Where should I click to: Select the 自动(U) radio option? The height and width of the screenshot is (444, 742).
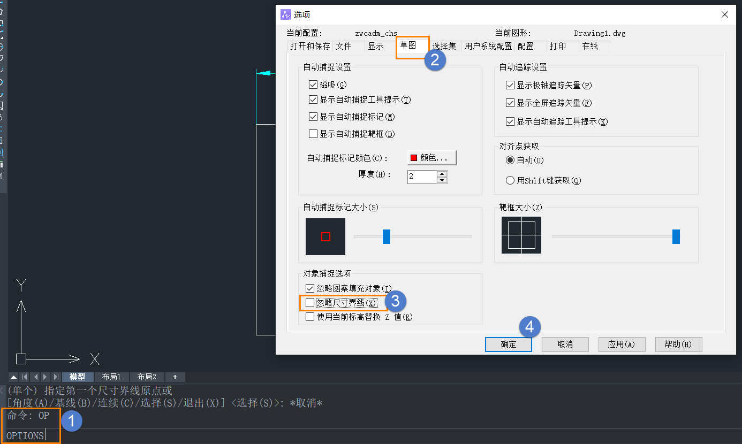coord(510,160)
